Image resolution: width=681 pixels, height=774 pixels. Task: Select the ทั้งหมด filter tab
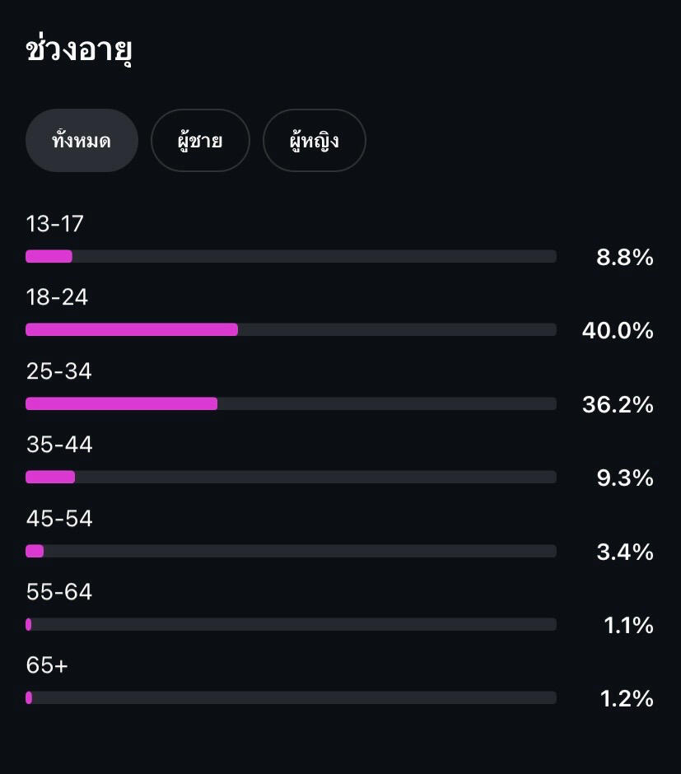coord(82,141)
